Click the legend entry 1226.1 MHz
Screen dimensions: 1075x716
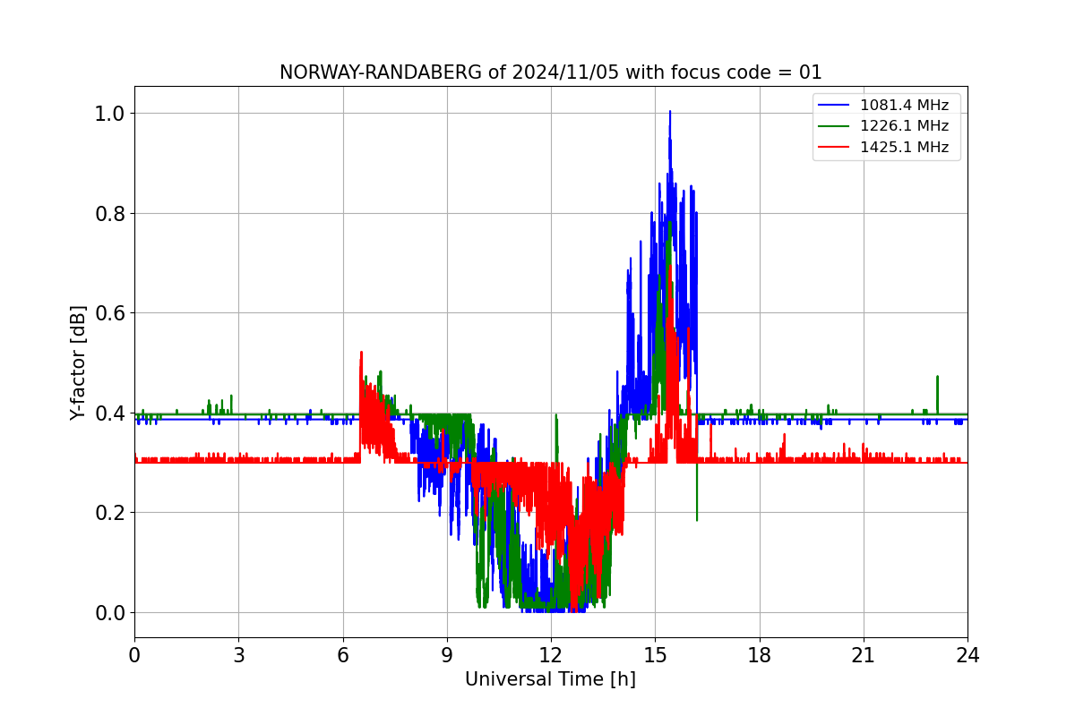click(x=904, y=126)
